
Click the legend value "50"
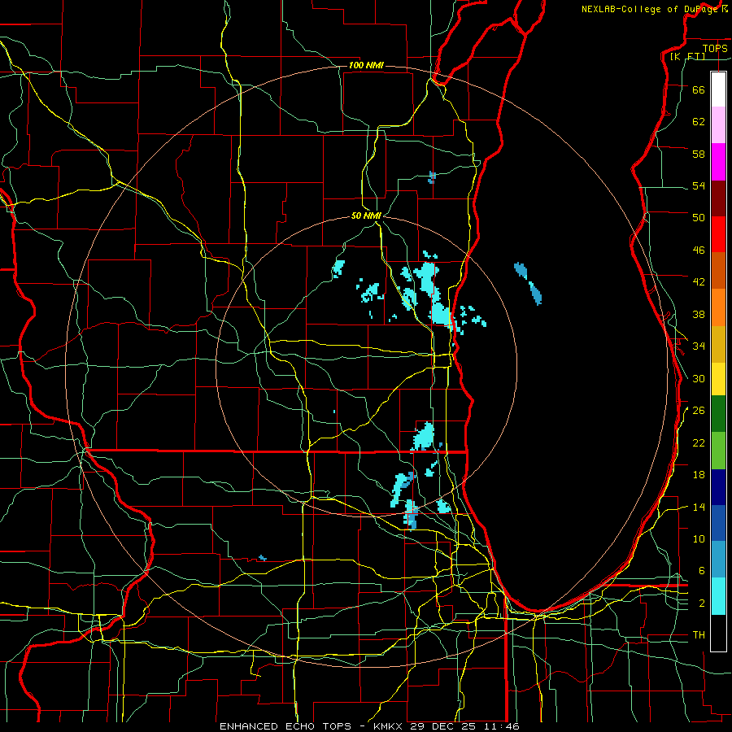[x=699, y=218]
